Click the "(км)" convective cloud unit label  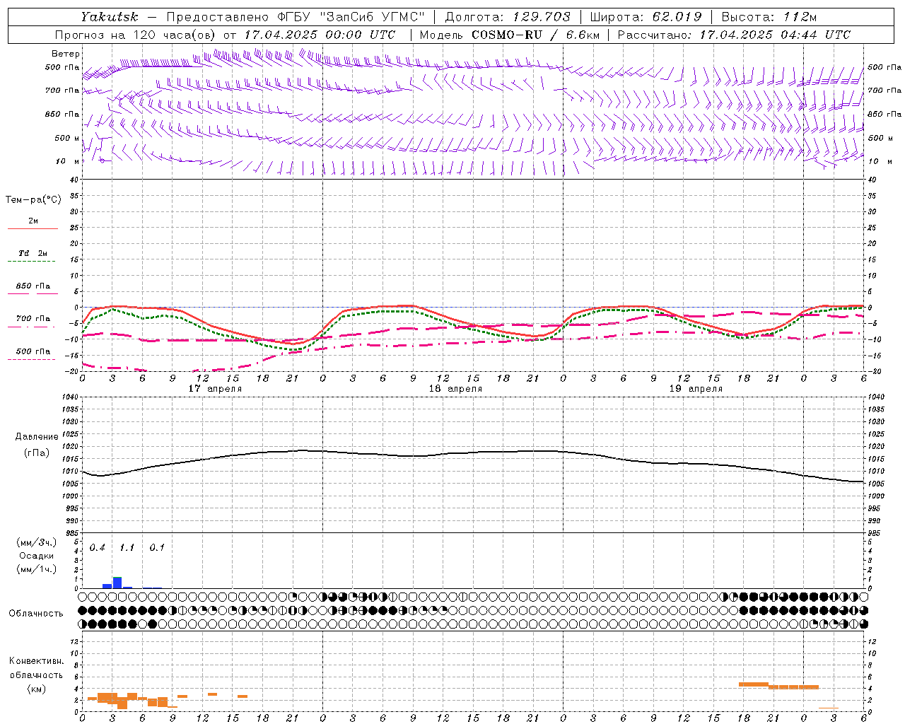pos(36,689)
